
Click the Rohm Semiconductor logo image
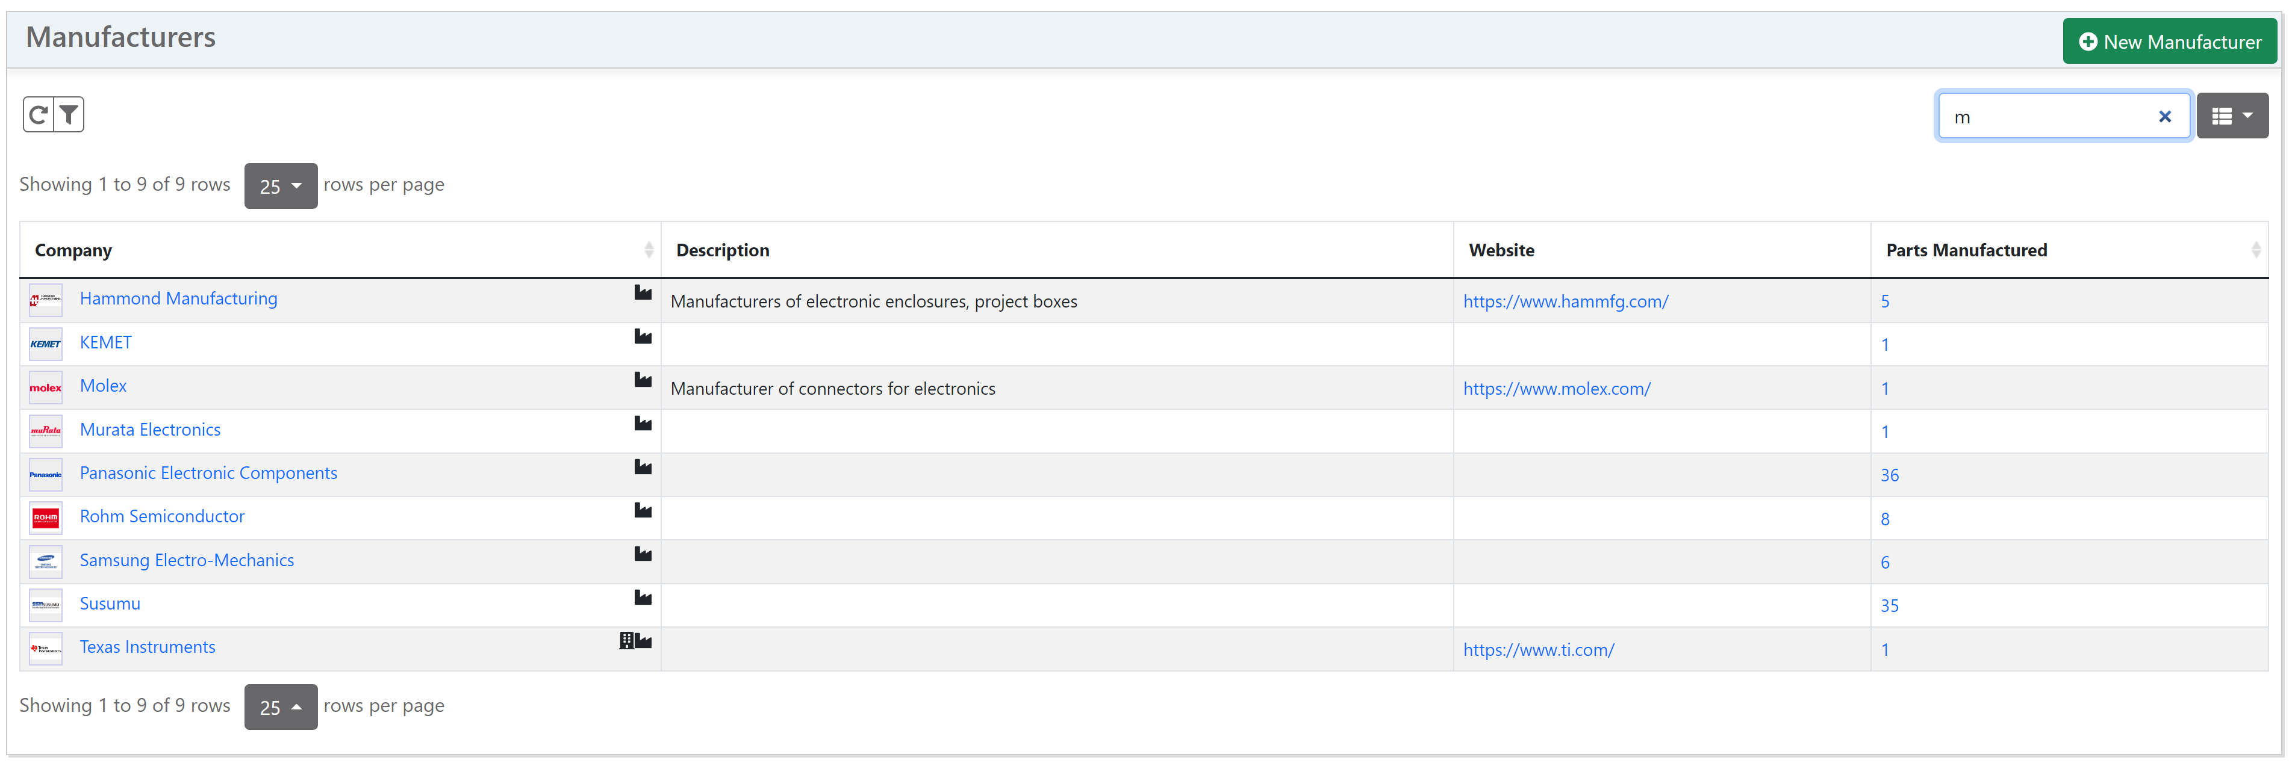(x=45, y=518)
